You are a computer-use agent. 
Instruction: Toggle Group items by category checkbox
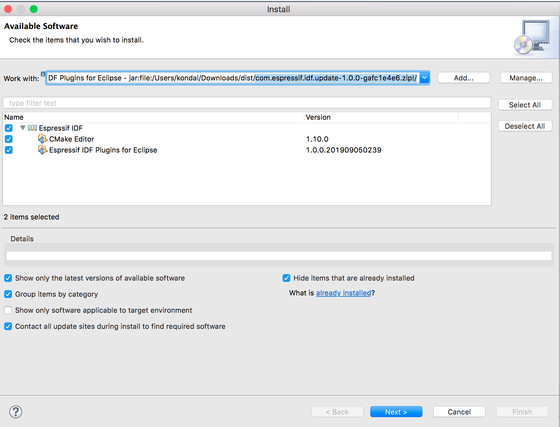pos(8,294)
